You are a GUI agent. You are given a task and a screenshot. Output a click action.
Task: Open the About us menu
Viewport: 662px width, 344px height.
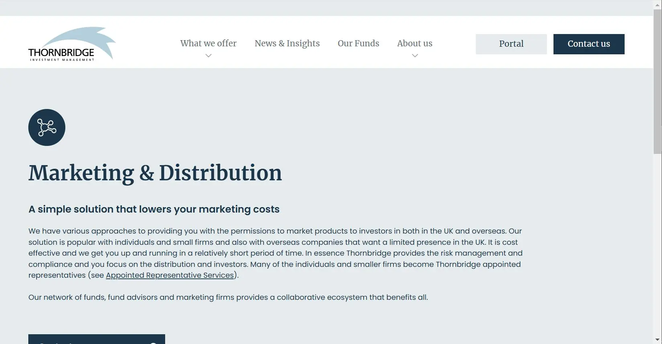[x=415, y=43]
